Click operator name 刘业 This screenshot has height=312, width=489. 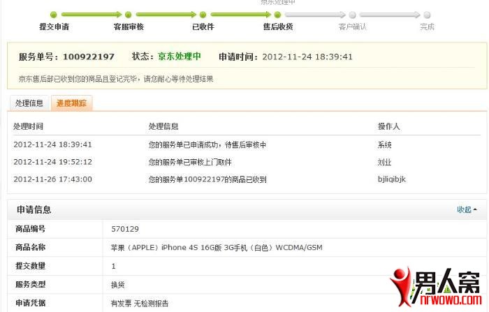coord(384,163)
